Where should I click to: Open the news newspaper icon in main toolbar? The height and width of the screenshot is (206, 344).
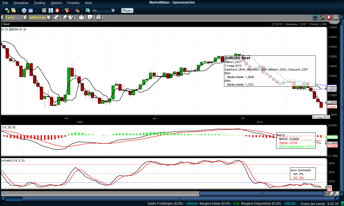pos(44,11)
